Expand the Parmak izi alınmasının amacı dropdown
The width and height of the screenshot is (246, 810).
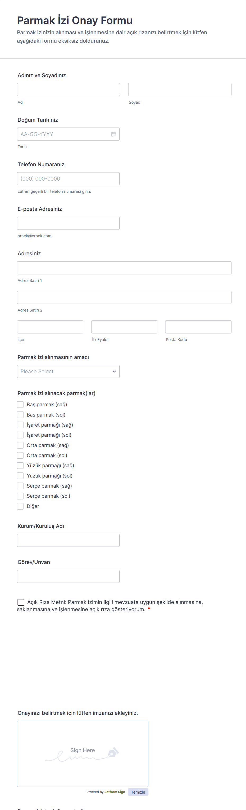coord(68,372)
